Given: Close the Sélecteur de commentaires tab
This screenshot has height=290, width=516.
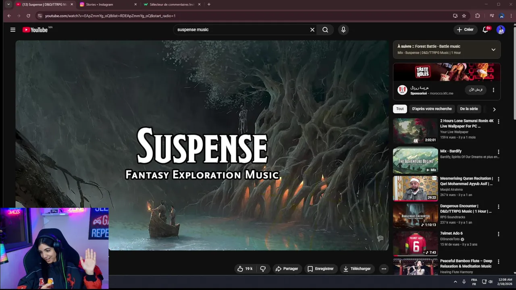Looking at the screenshot, I should (199, 4).
